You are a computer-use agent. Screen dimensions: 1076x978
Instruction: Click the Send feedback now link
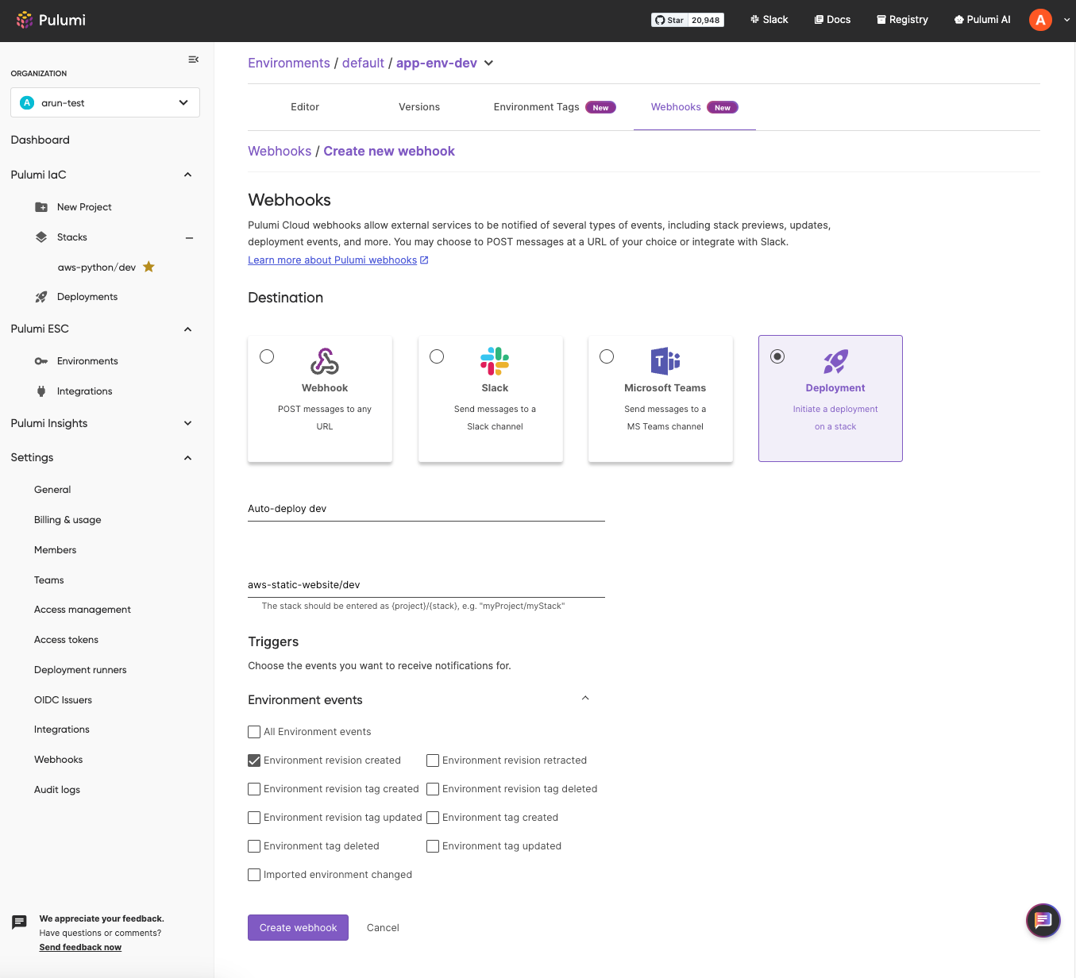[80, 947]
